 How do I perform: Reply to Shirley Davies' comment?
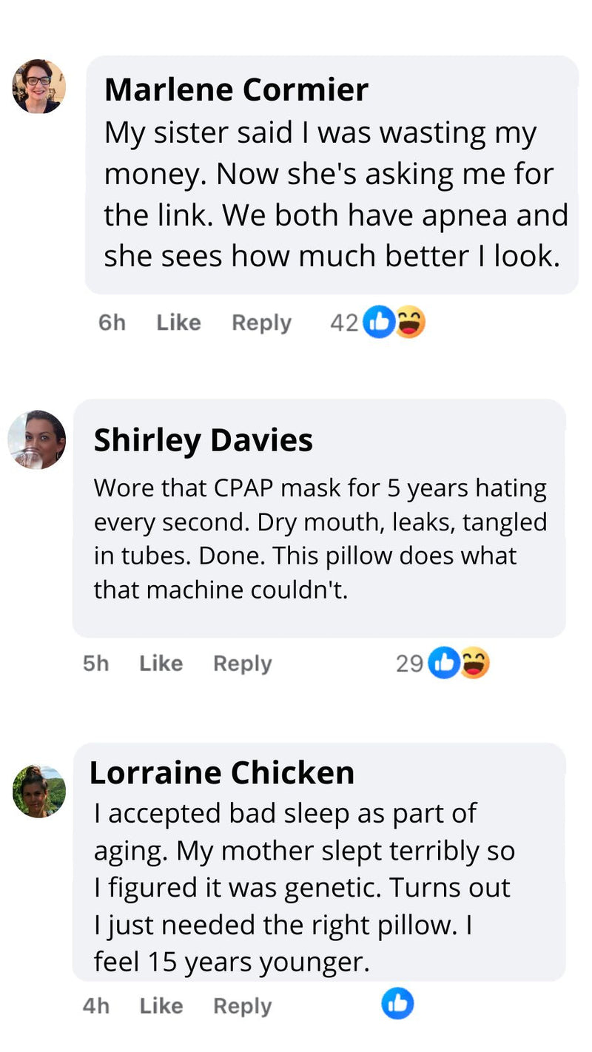point(242,664)
